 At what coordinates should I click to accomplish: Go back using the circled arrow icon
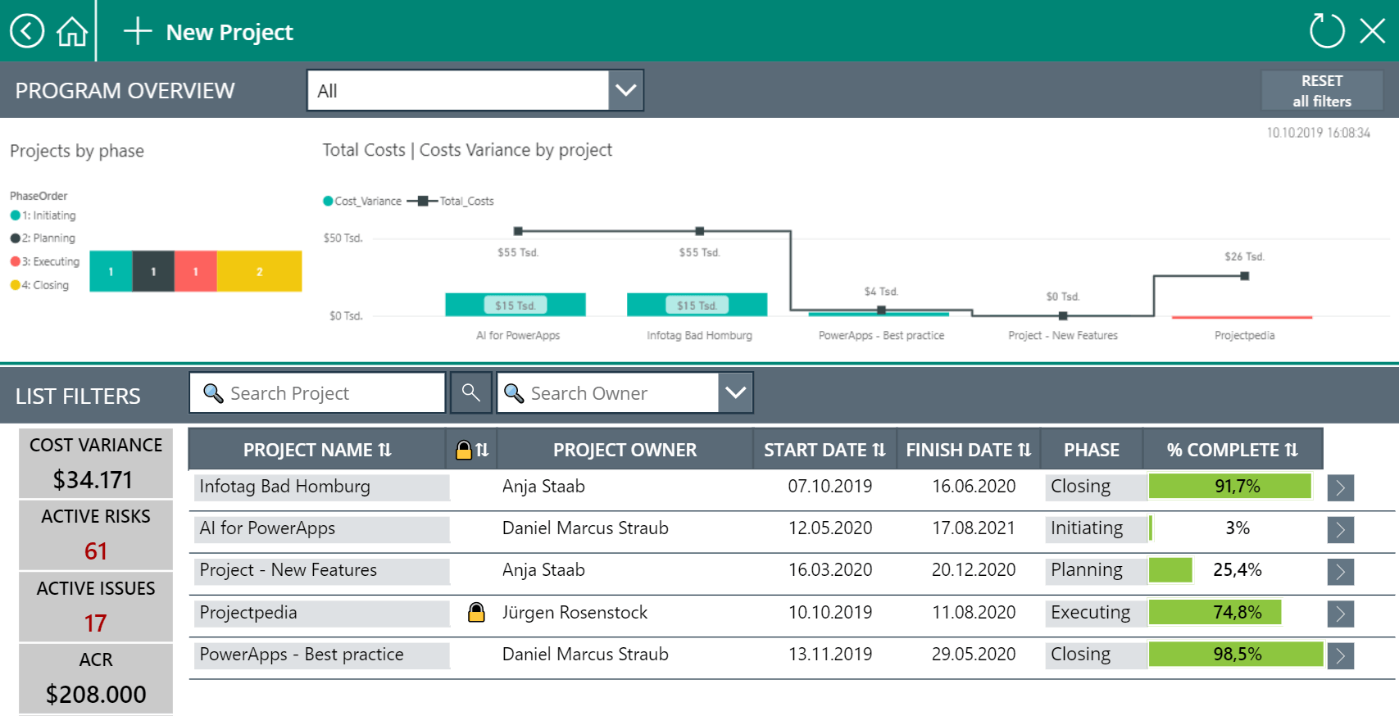(27, 31)
